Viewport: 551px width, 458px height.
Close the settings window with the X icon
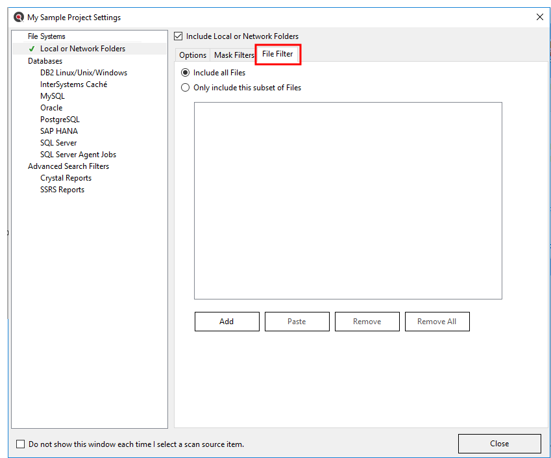(539, 18)
